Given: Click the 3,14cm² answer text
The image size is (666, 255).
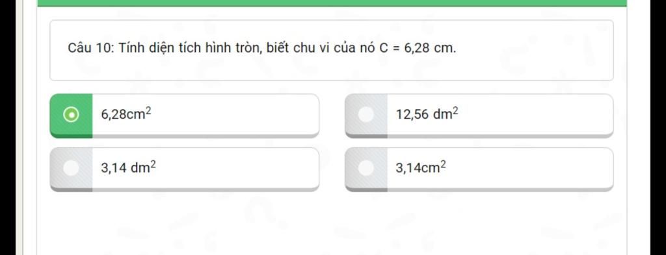Looking at the screenshot, I should click(x=421, y=167).
